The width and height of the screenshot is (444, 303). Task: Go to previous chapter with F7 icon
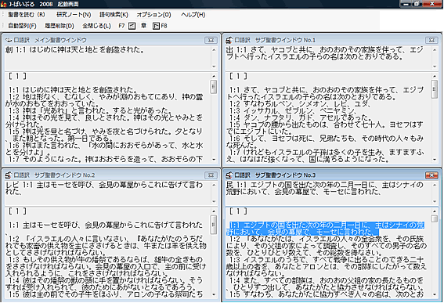132,26
